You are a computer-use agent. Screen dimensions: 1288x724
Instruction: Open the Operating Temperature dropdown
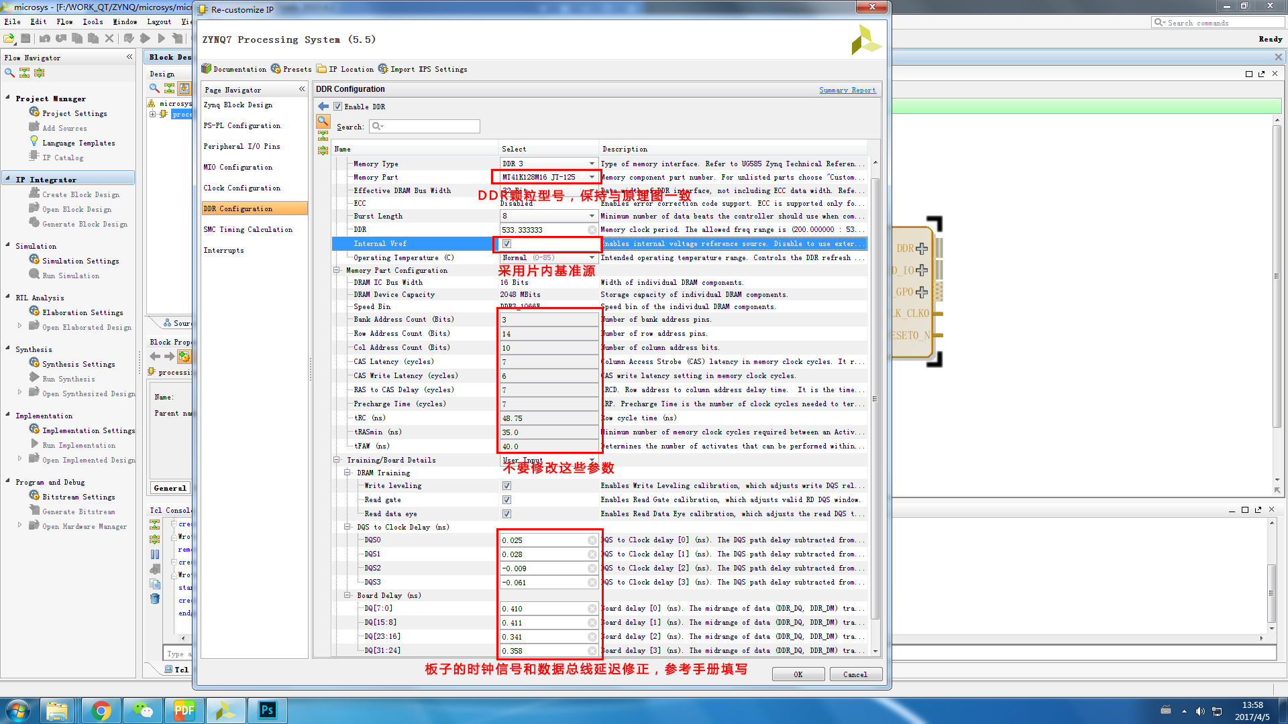pos(548,257)
